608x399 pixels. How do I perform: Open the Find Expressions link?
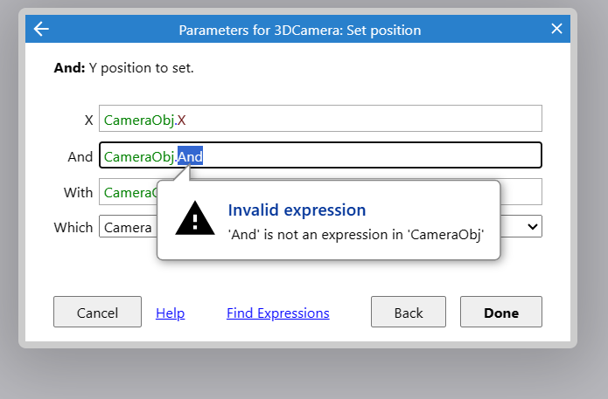pyautogui.click(x=278, y=313)
